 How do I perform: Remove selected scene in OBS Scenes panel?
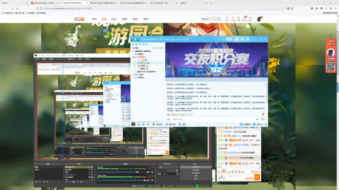(40, 182)
